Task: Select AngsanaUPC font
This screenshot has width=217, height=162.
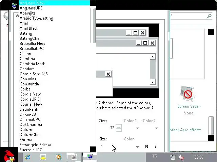Action: point(55,8)
